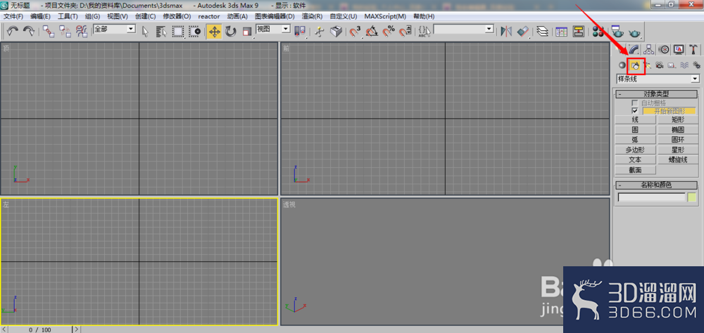Activate the Unlink Selection tool
704x333 pixels.
(65, 32)
